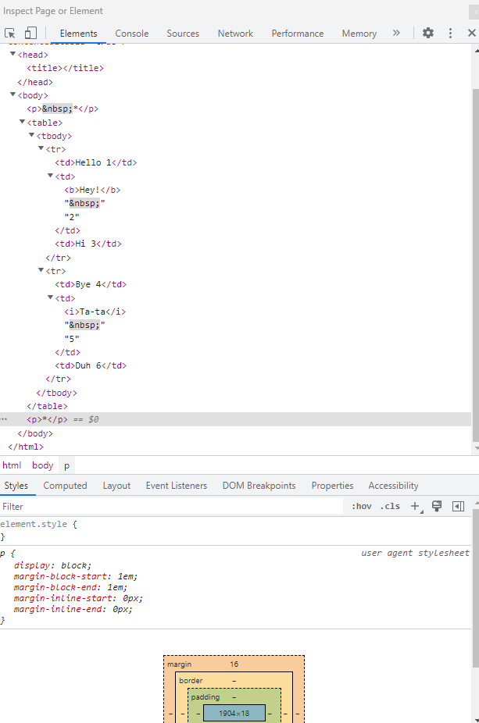Select the text node "5"
This screenshot has height=723, width=479.
point(72,339)
